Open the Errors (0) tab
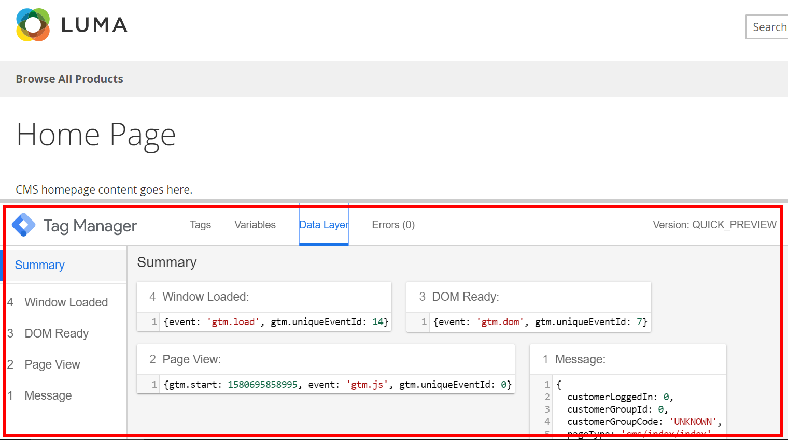 click(393, 225)
